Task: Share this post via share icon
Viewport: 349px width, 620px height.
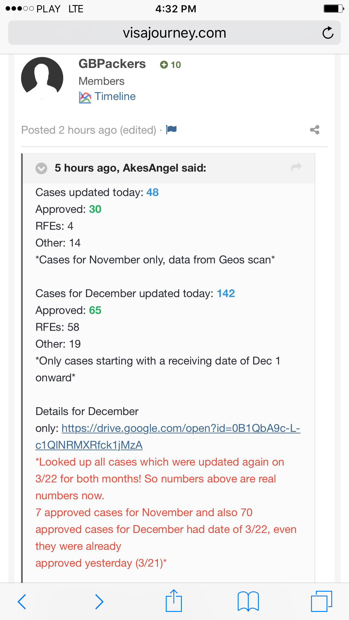Action: [x=315, y=130]
